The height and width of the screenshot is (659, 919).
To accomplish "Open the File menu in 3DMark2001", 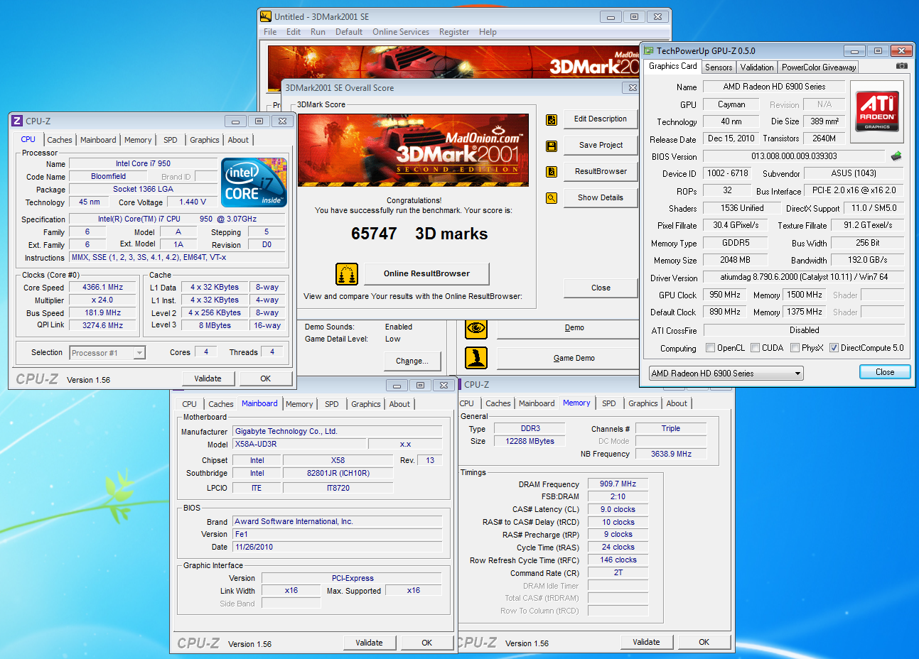I will [270, 32].
